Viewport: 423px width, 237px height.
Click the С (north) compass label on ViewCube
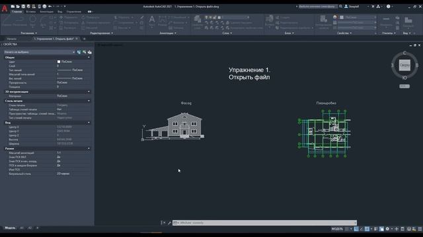(404, 53)
